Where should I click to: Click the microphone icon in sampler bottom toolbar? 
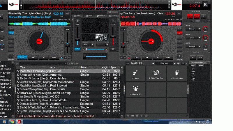pos(142,116)
